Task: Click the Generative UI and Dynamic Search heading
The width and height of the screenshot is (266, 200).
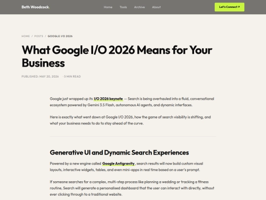Action: pos(119,153)
